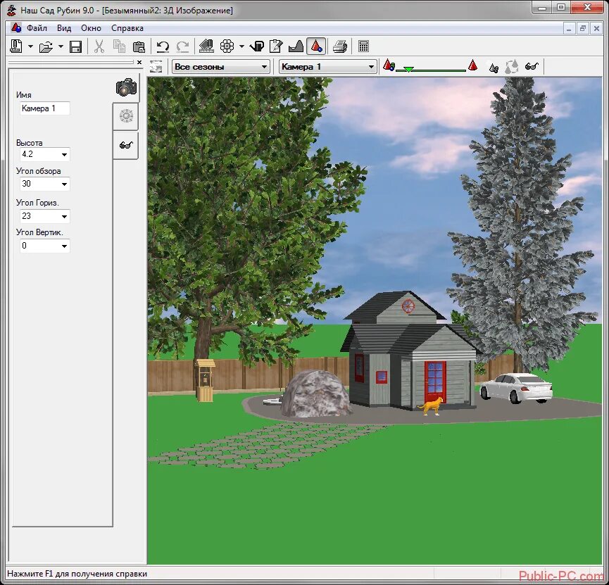Viewport: 609px width, 585px height.
Task: Click the Undo arrow button
Action: 163,46
